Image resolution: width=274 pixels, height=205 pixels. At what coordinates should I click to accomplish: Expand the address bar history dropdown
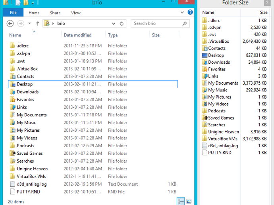pos(114,23)
